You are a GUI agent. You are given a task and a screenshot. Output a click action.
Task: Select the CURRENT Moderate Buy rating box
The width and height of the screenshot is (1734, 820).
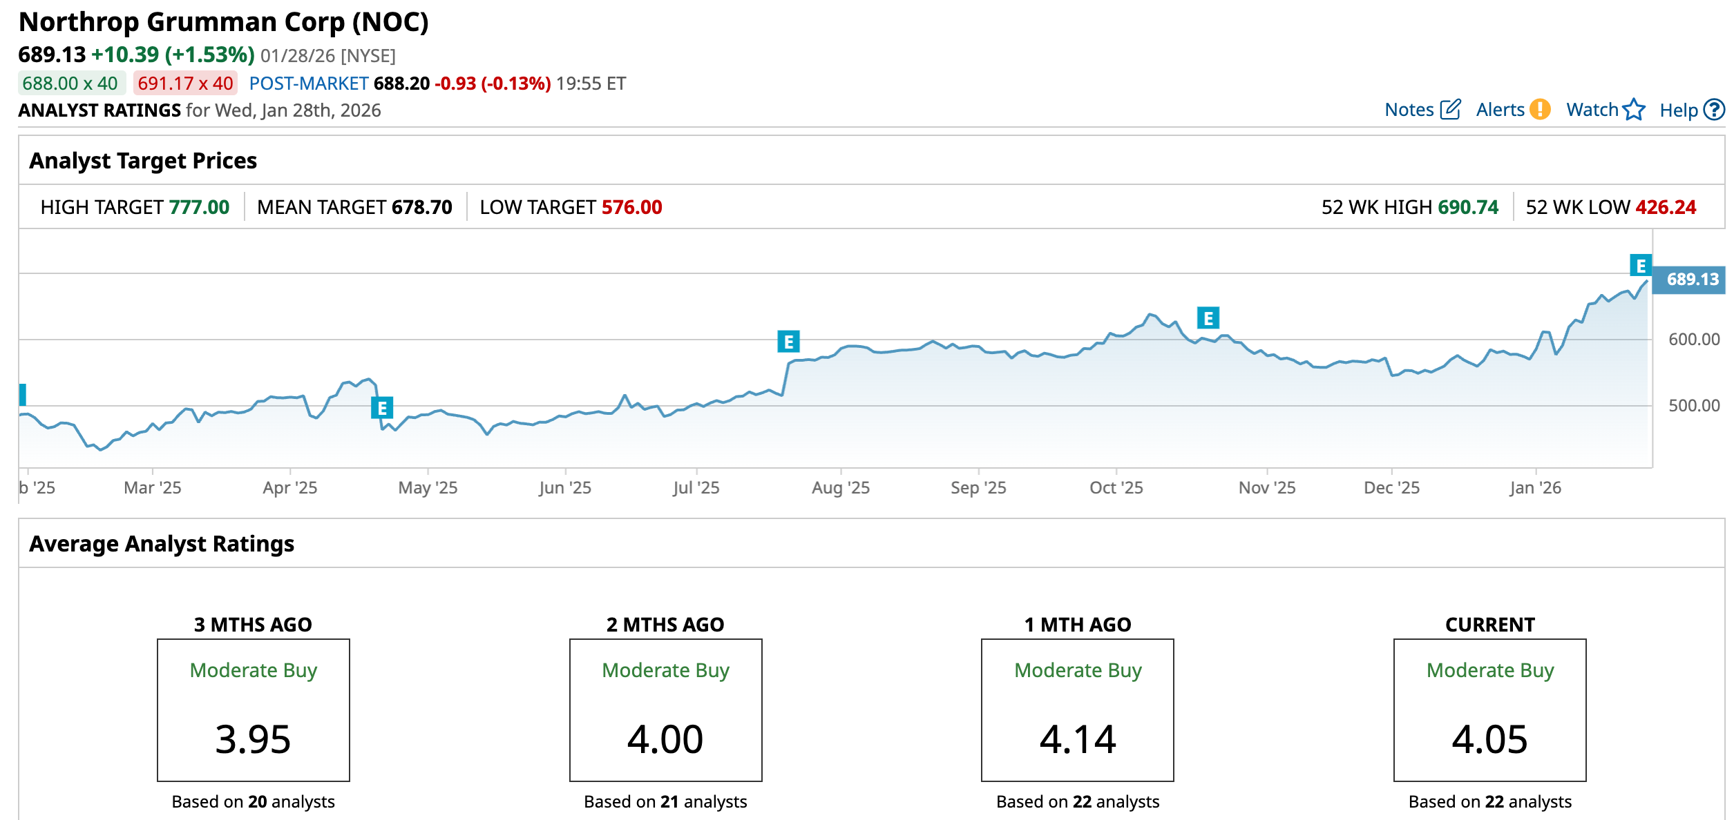point(1489,710)
